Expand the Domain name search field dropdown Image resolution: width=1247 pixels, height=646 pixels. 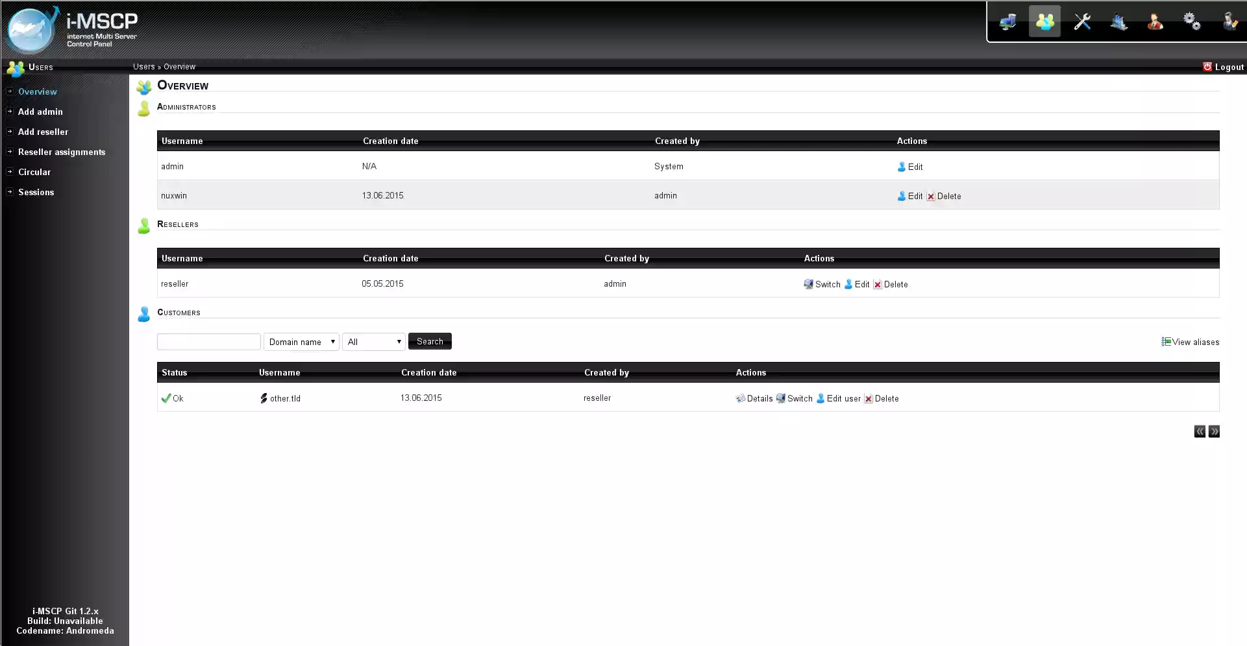(301, 342)
